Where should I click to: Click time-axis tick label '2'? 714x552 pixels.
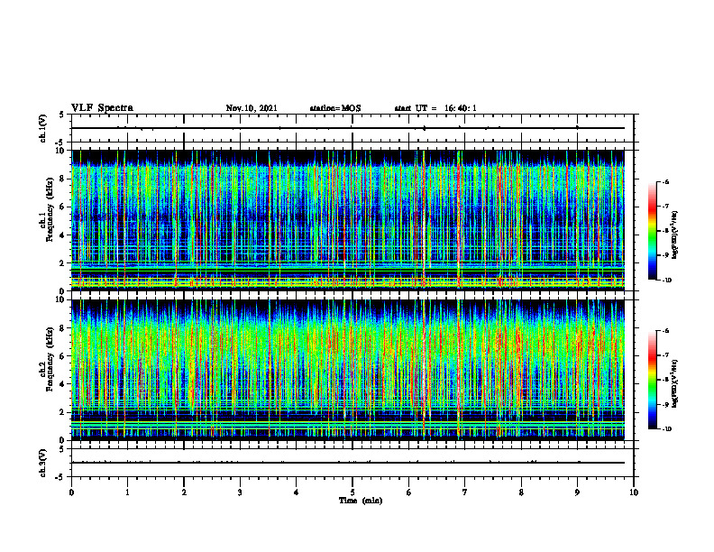coord(184,492)
